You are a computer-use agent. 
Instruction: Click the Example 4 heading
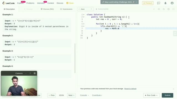tap(8, 66)
